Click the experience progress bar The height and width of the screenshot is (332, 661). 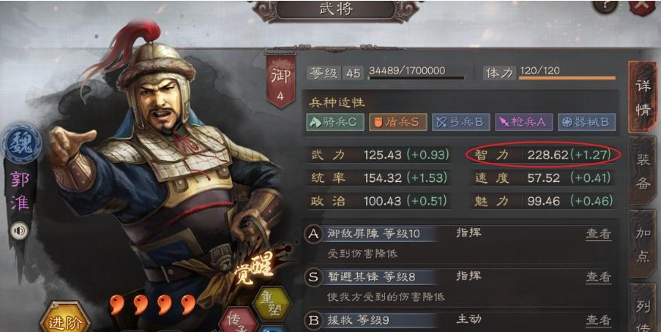click(416, 78)
